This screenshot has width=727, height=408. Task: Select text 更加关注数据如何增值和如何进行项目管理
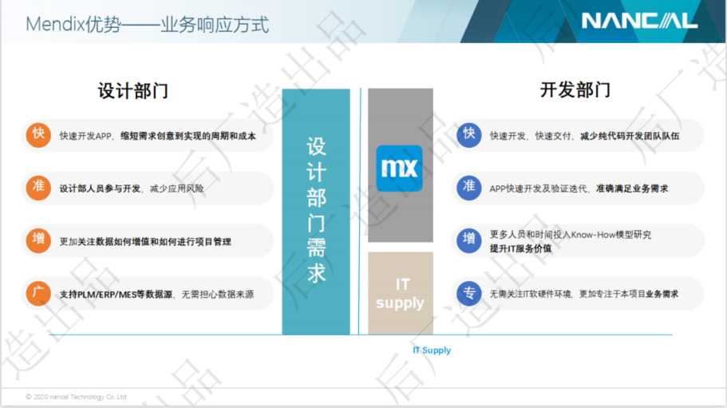(145, 242)
